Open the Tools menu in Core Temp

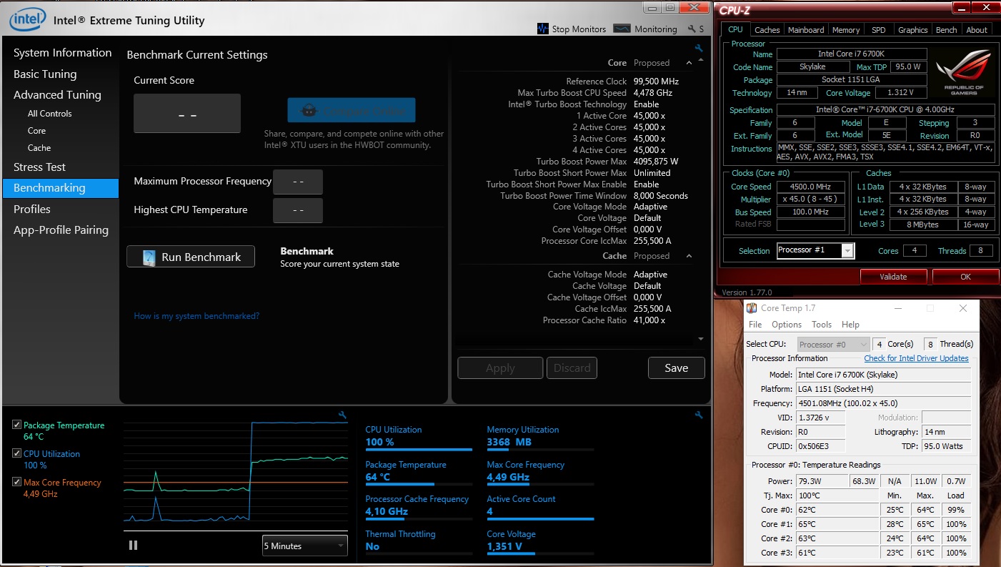(x=822, y=325)
